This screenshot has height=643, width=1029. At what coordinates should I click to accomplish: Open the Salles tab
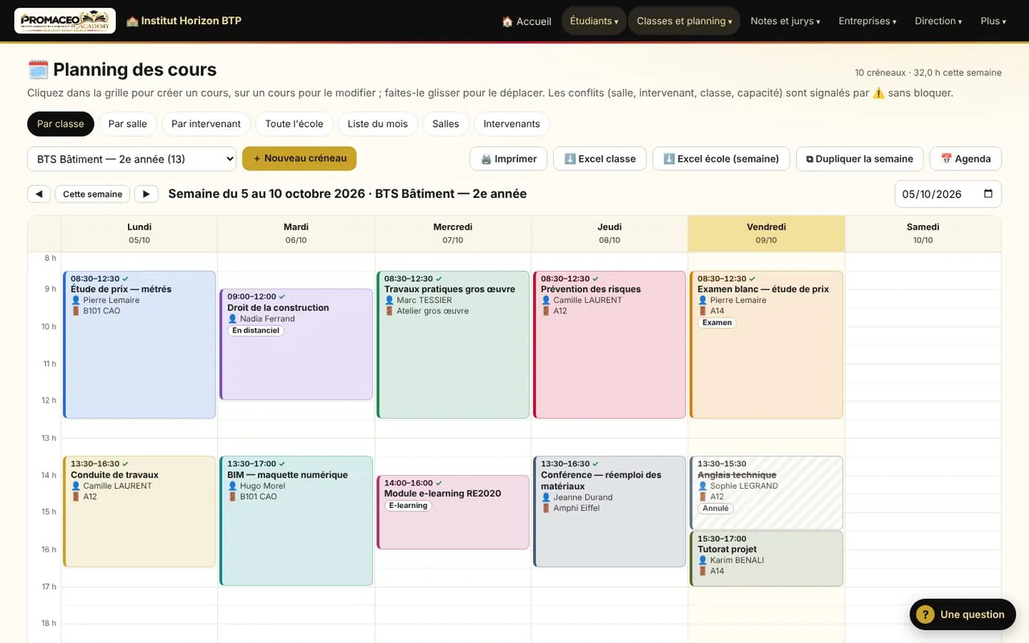(x=445, y=124)
